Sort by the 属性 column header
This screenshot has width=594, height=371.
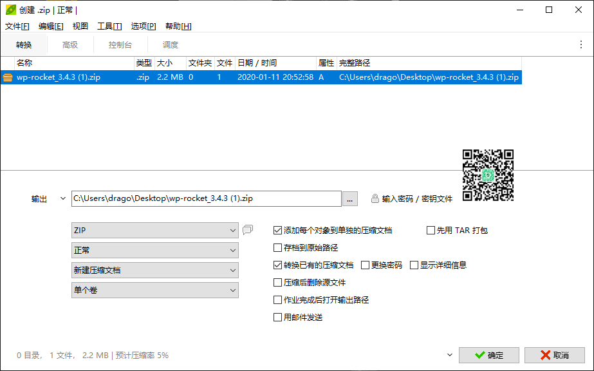click(326, 63)
